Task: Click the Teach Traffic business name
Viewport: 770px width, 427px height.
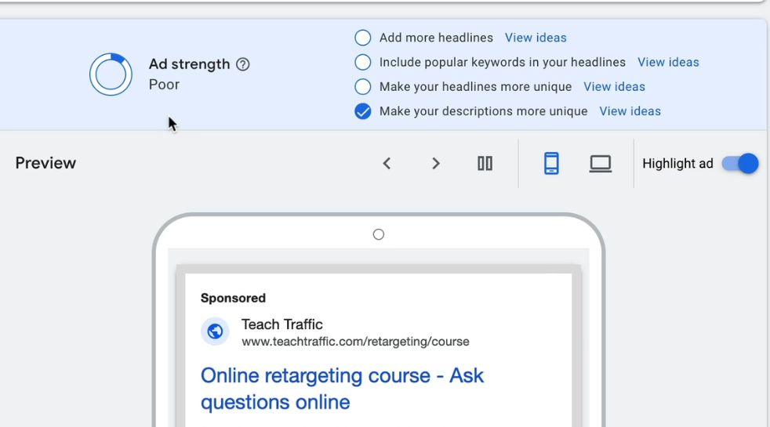Action: tap(281, 324)
